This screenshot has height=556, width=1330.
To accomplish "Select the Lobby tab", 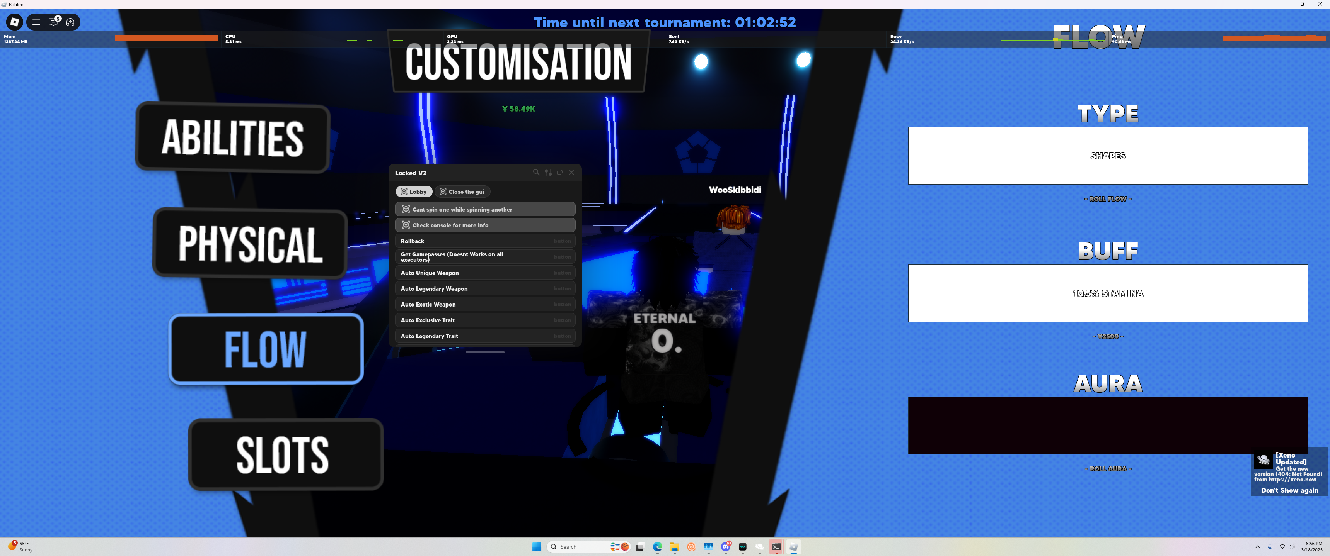I will click(414, 192).
